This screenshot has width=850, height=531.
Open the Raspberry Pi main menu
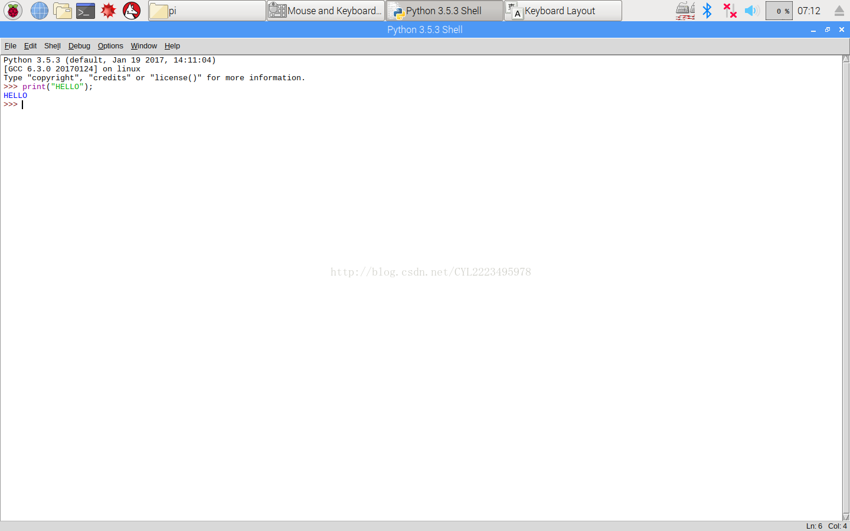(13, 11)
